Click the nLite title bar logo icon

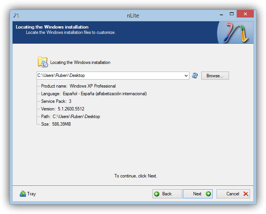(x=16, y=16)
